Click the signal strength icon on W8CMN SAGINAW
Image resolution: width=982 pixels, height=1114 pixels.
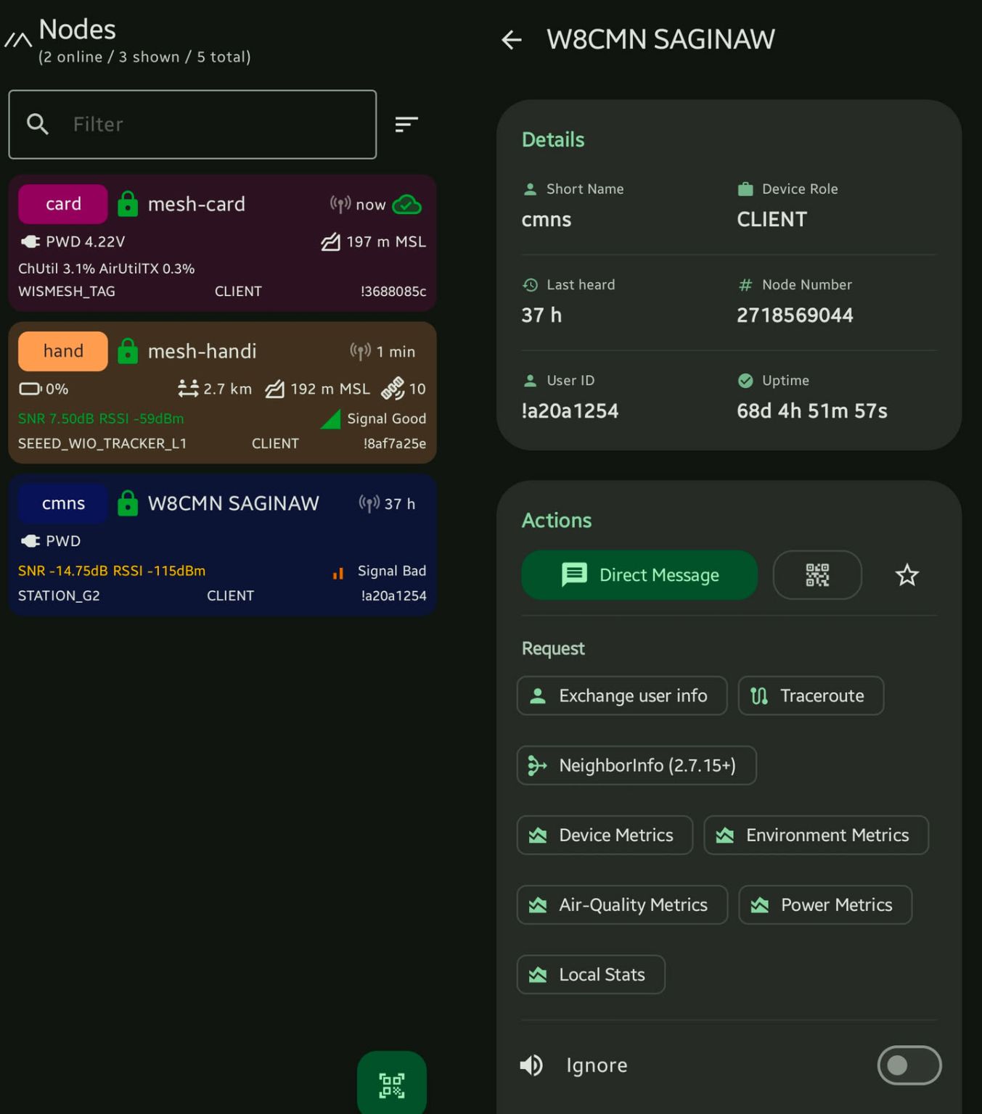click(x=337, y=572)
